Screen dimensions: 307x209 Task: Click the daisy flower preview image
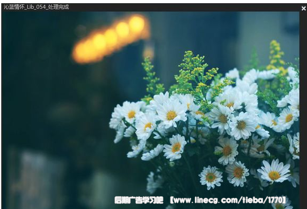150,110
